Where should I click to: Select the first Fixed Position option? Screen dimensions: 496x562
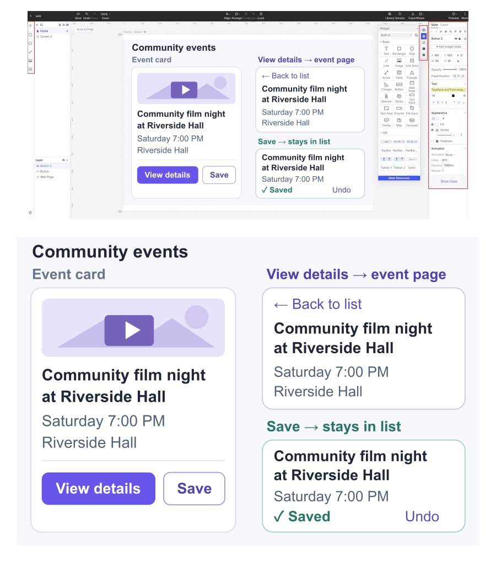pos(455,76)
